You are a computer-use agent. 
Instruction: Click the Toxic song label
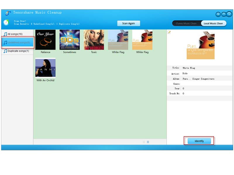[94, 52]
